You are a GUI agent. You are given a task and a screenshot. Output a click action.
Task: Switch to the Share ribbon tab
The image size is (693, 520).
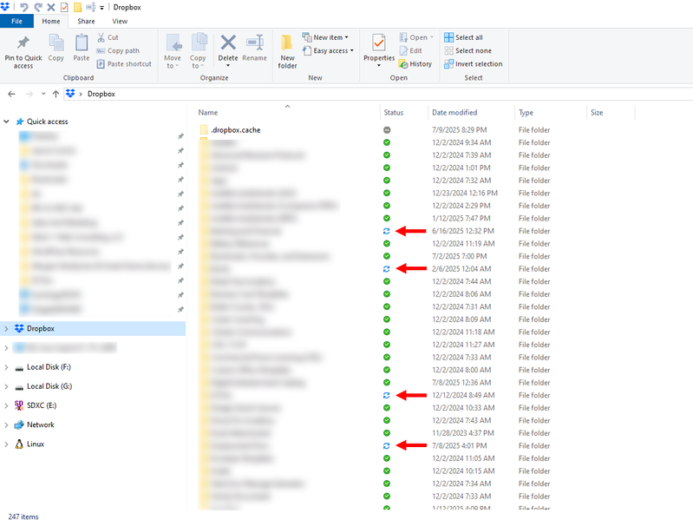[86, 21]
